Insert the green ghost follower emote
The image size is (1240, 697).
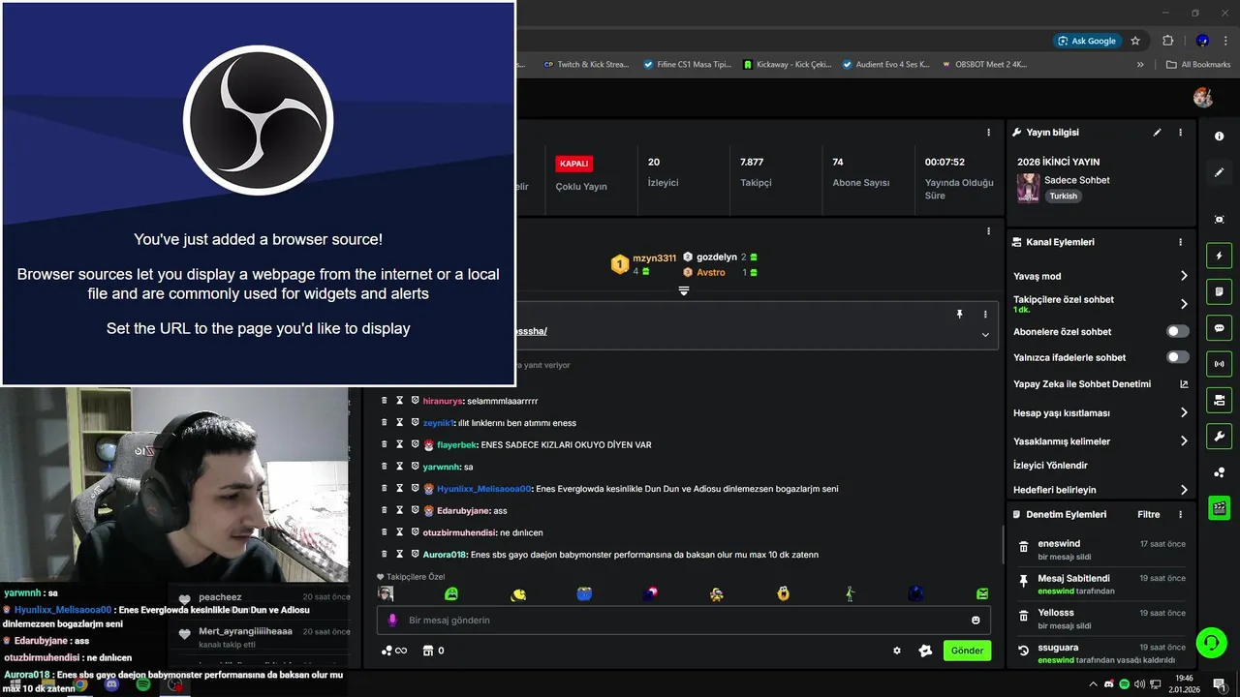point(451,593)
